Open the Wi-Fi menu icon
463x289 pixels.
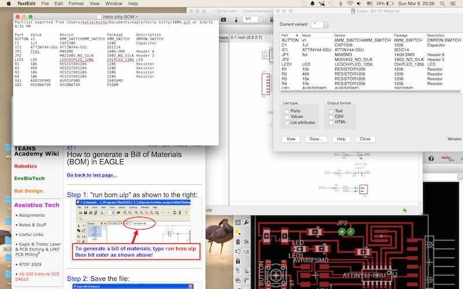pos(350,3)
